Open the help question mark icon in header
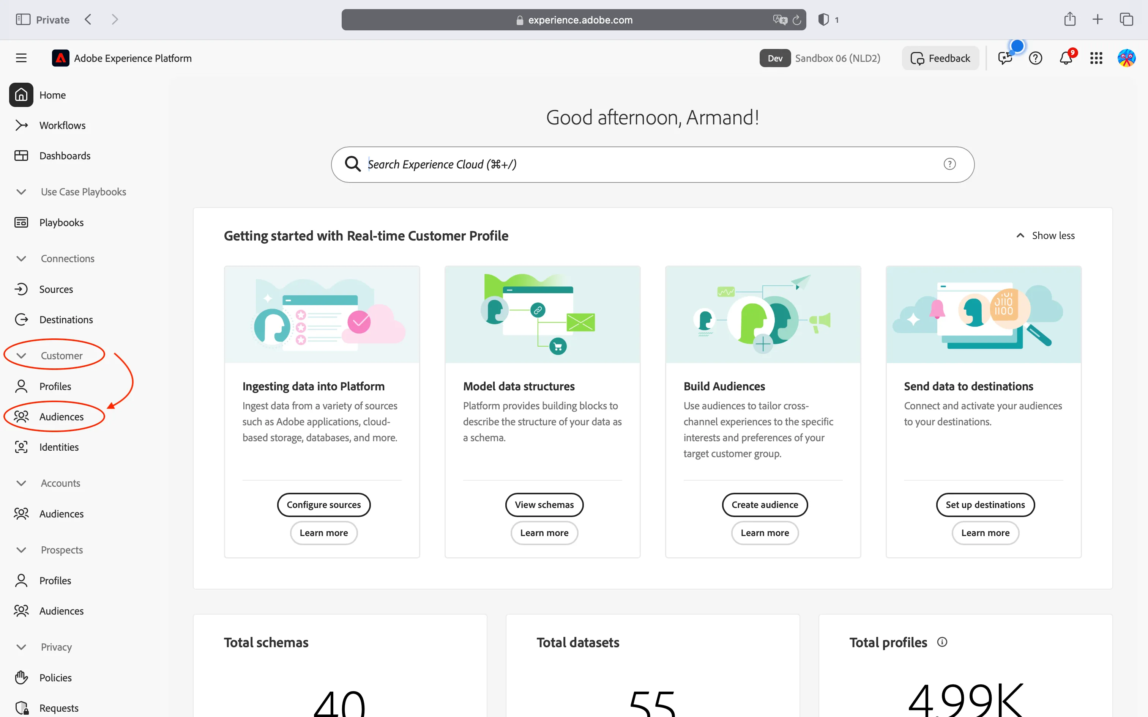 [1035, 58]
